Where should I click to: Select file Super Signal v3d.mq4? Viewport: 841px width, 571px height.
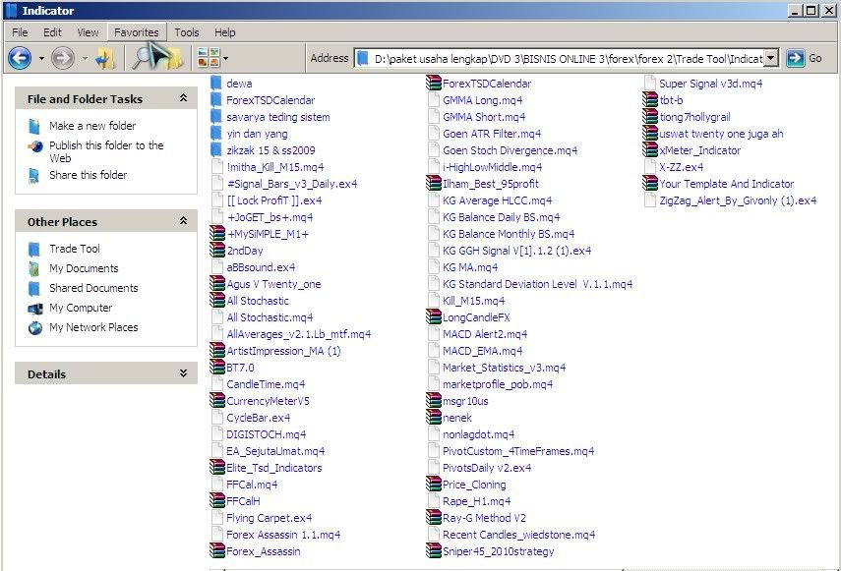click(710, 84)
